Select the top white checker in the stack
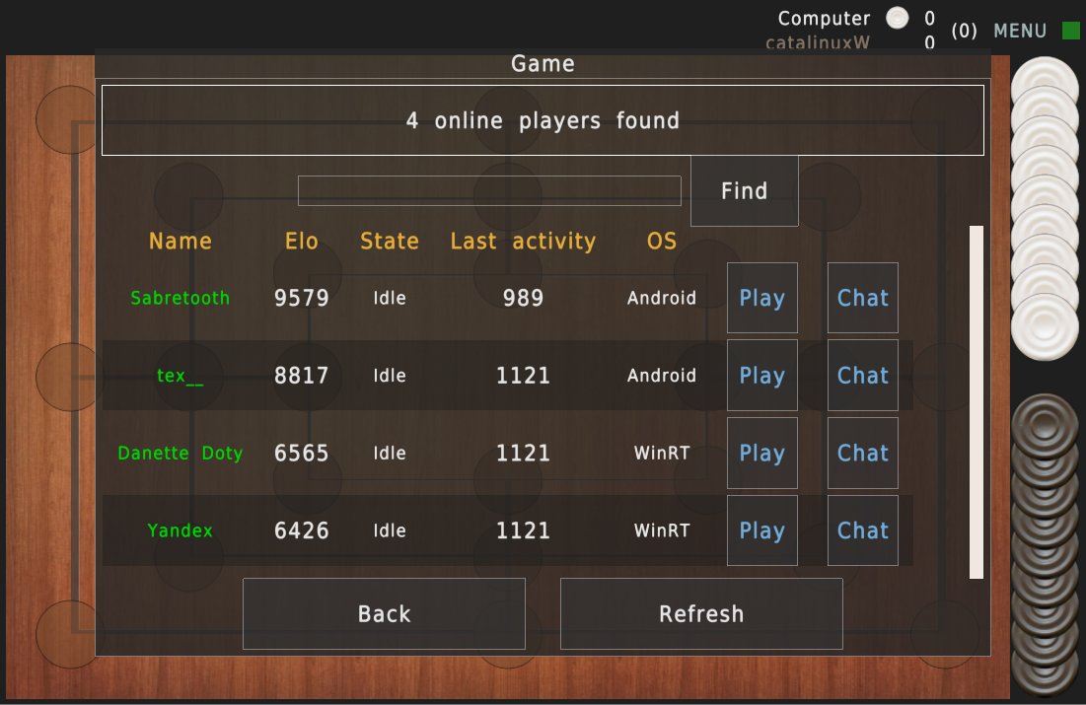Image resolution: width=1086 pixels, height=705 pixels. 1046,83
